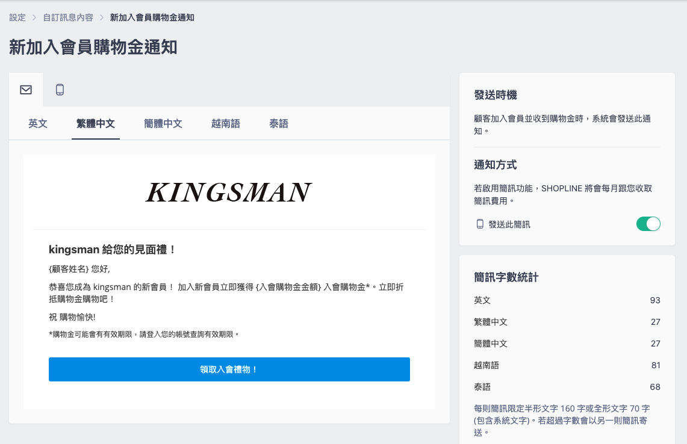Open 自訂訊息內容 breadcrumb link
The image size is (687, 444).
[x=68, y=17]
